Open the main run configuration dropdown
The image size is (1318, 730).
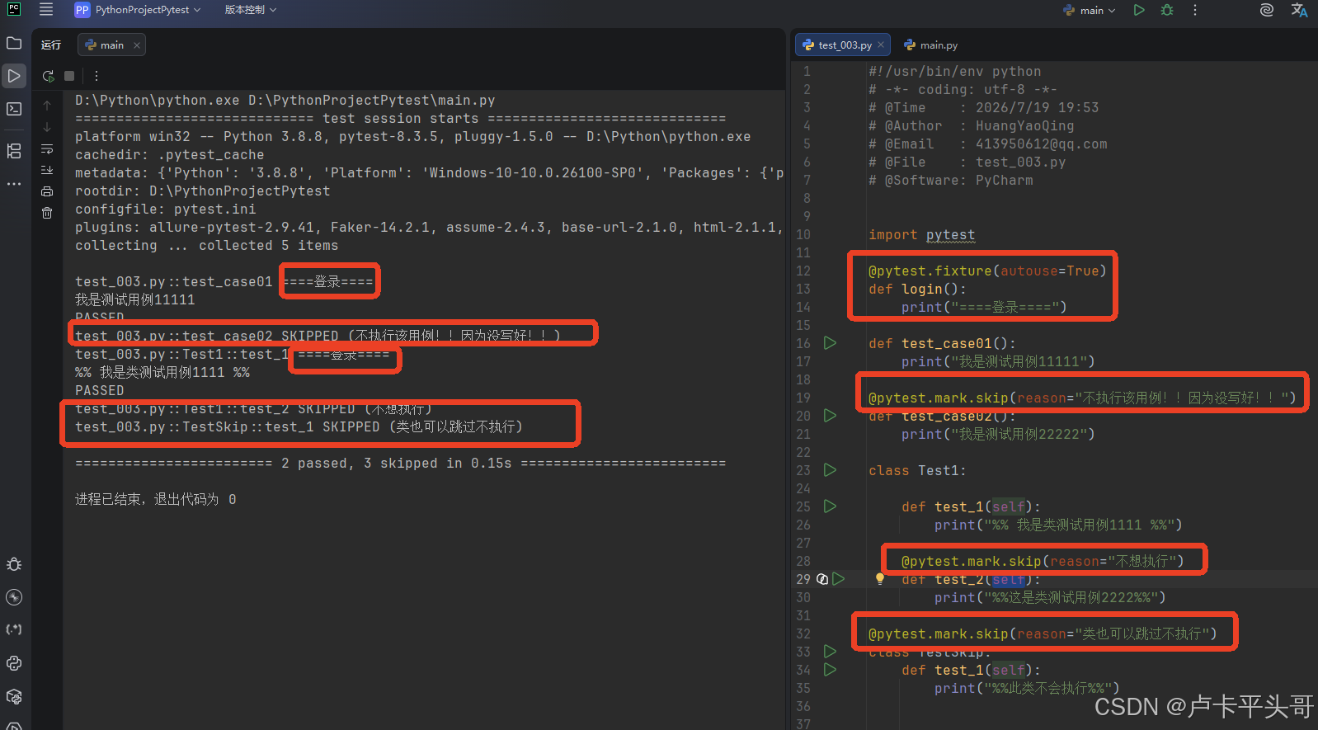[1090, 10]
